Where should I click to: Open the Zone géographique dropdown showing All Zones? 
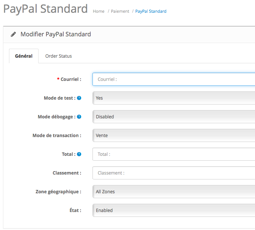[x=174, y=192]
